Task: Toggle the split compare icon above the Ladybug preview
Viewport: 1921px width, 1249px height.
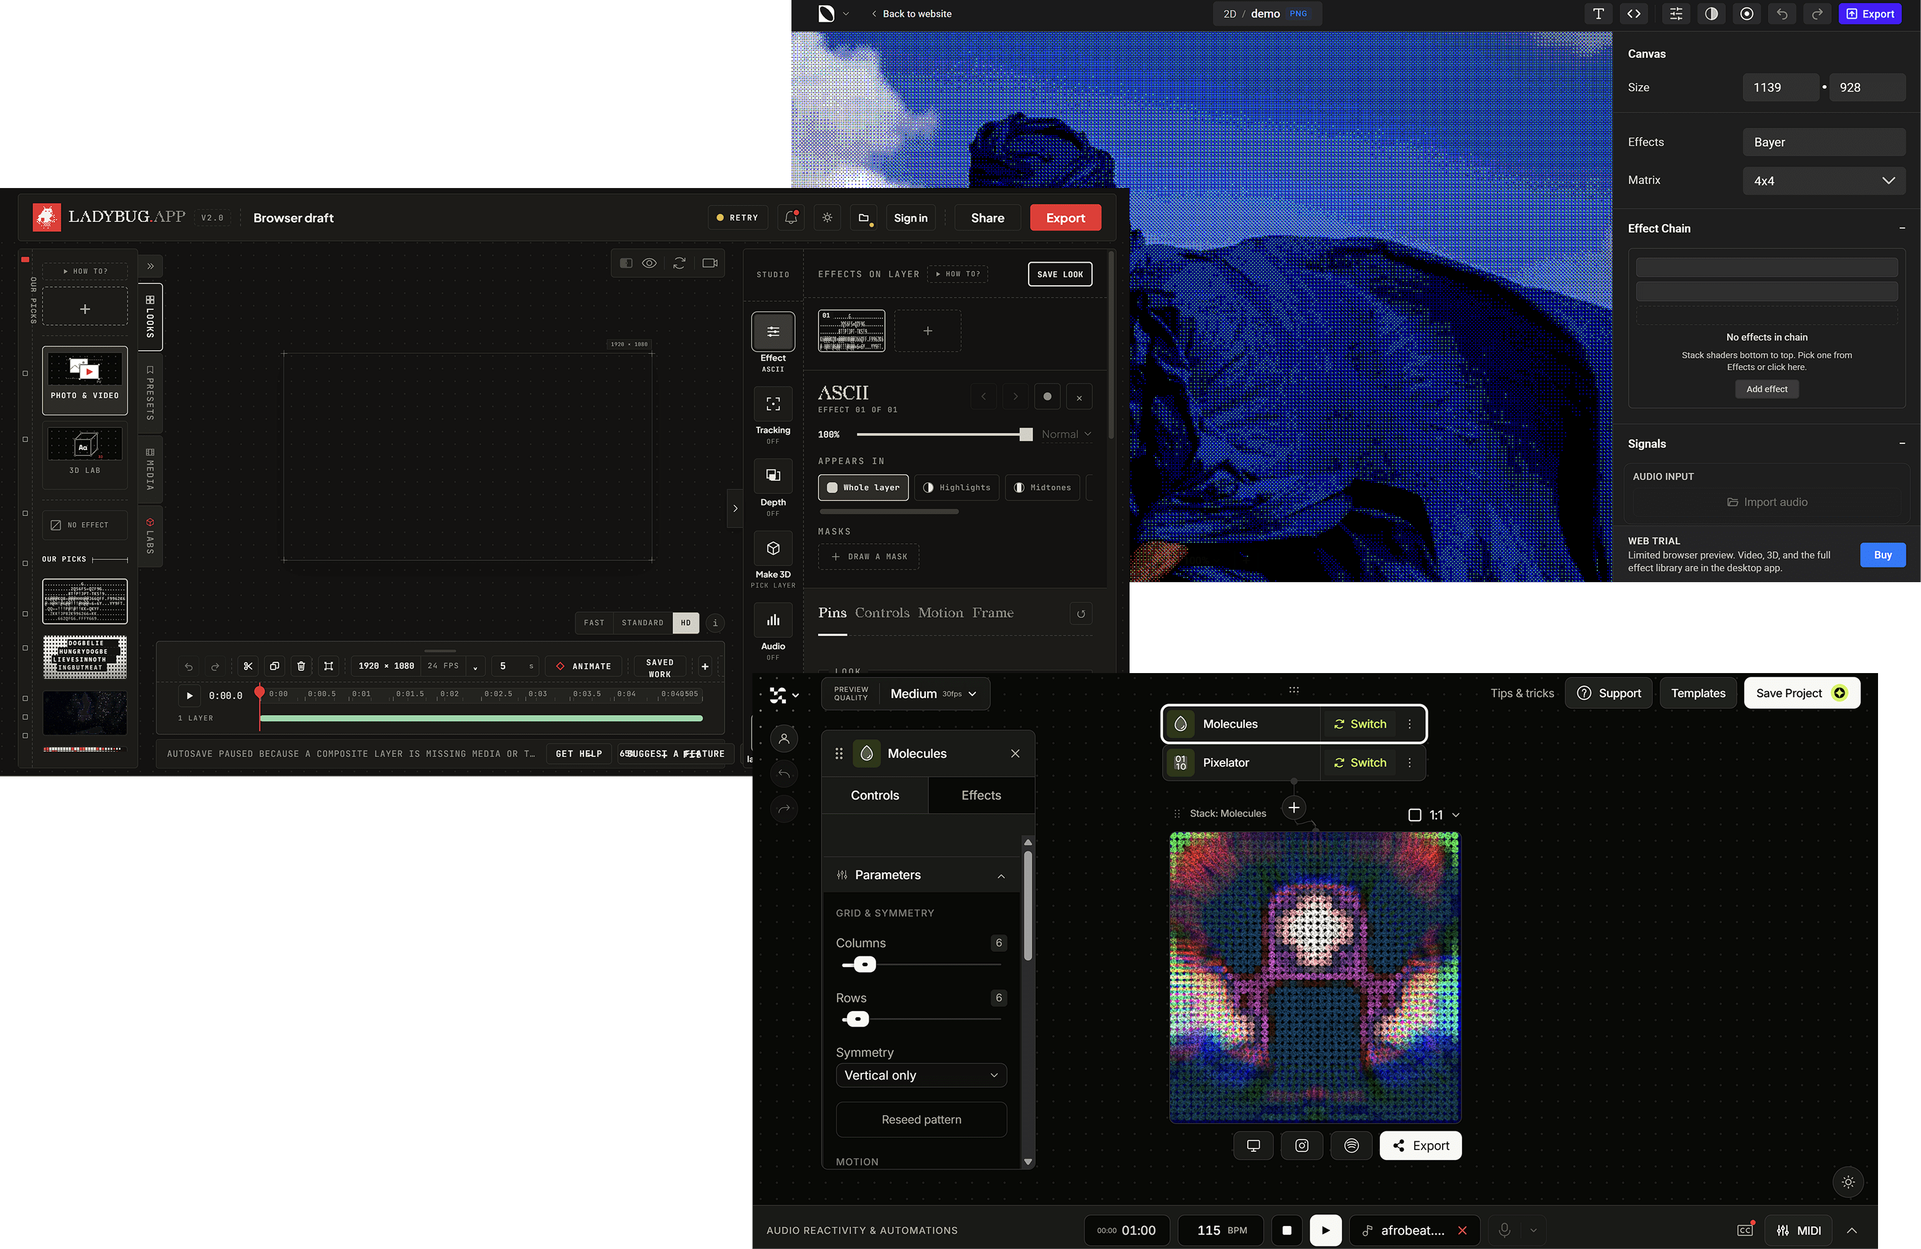Action: point(626,263)
